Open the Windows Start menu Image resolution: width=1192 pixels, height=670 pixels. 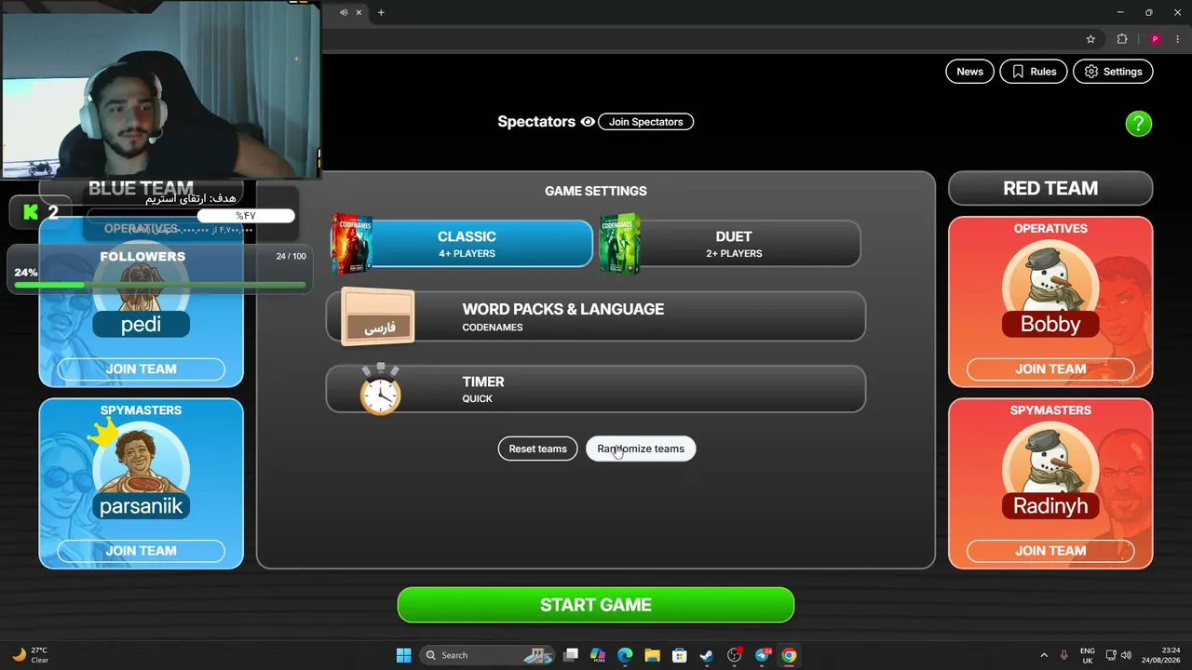tap(403, 655)
